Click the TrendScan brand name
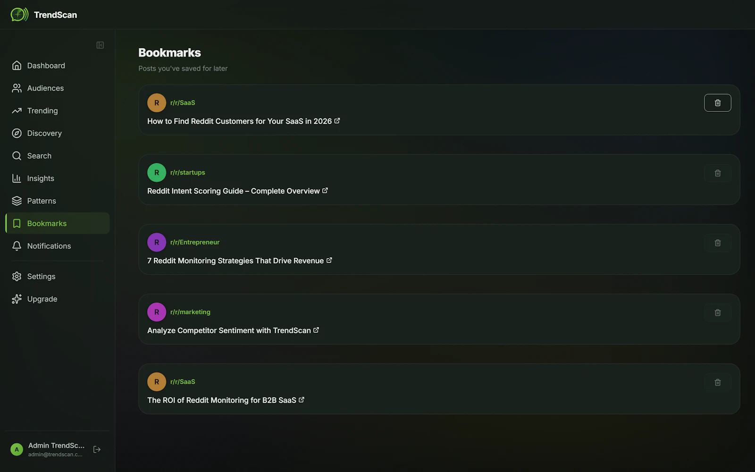Screen dimensions: 755x472 pos(55,15)
